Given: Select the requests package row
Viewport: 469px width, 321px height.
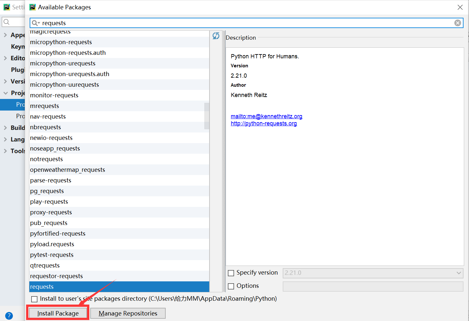Looking at the screenshot, I should [x=119, y=287].
